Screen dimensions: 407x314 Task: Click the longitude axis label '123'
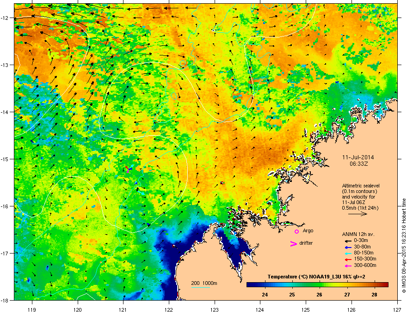point(215,309)
